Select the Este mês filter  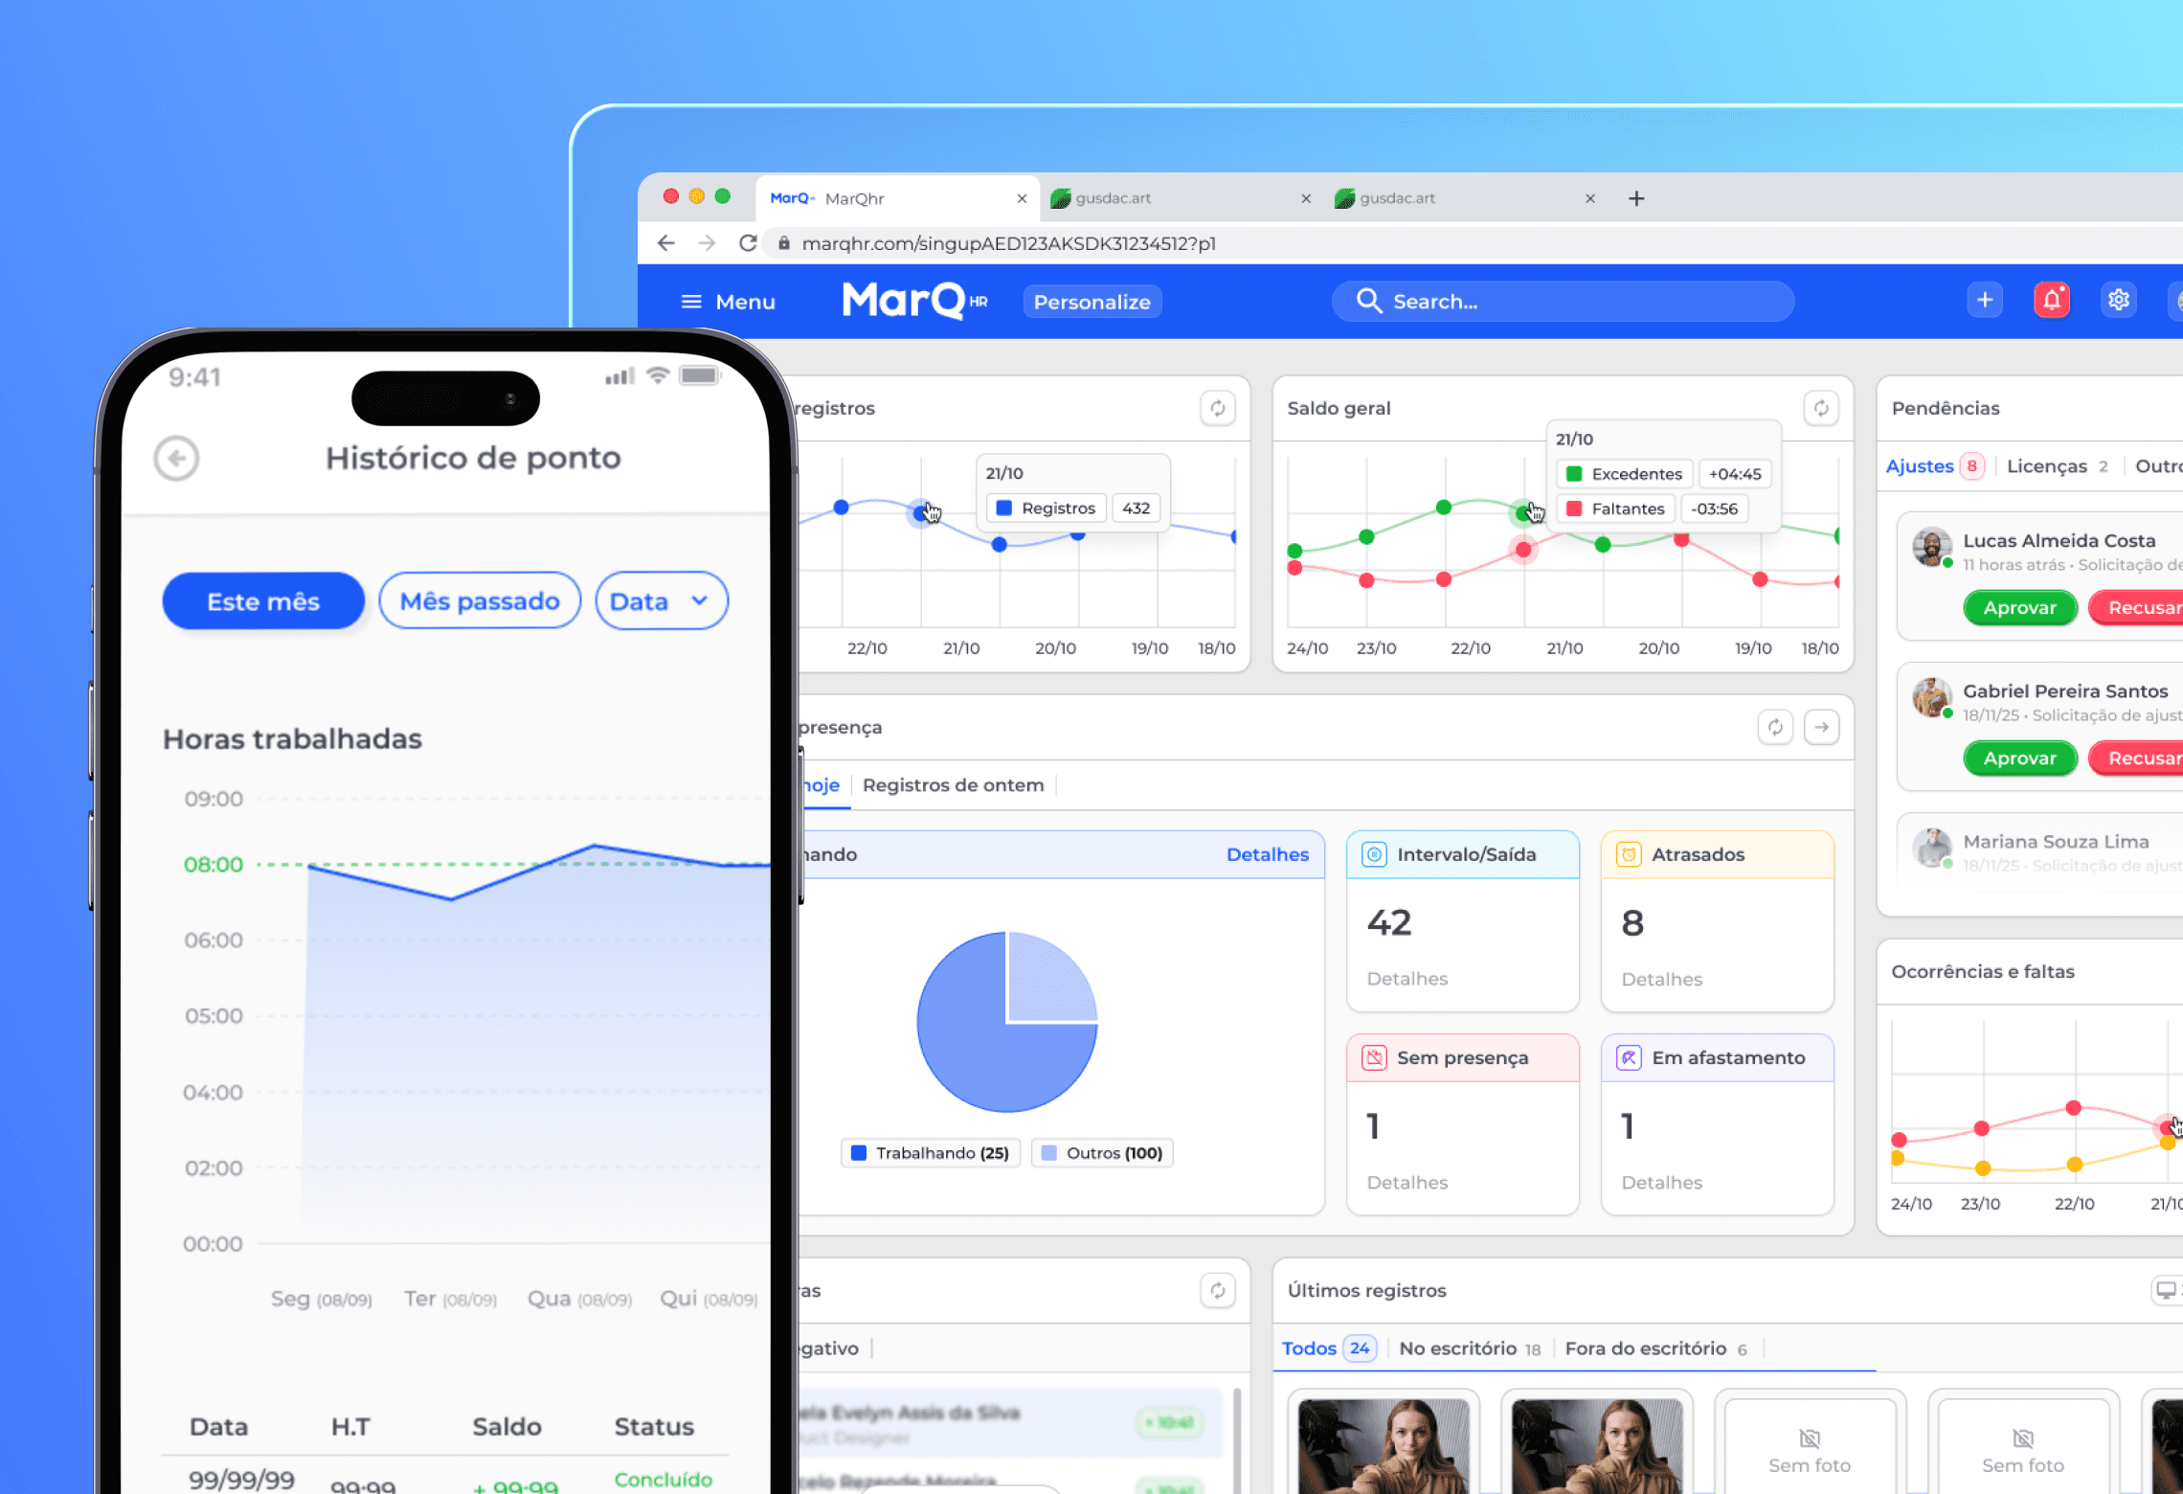coord(263,601)
